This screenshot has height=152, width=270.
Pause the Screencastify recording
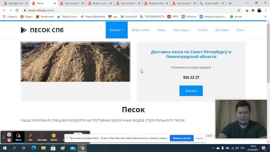coord(9,134)
